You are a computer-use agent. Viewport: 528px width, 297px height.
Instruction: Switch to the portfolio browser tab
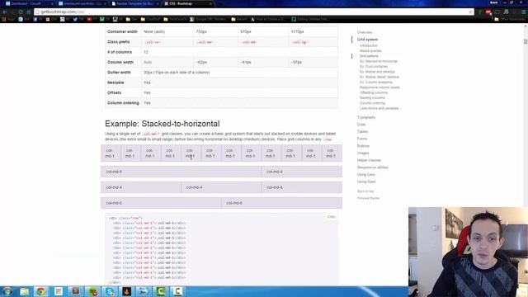(x=82, y=3)
